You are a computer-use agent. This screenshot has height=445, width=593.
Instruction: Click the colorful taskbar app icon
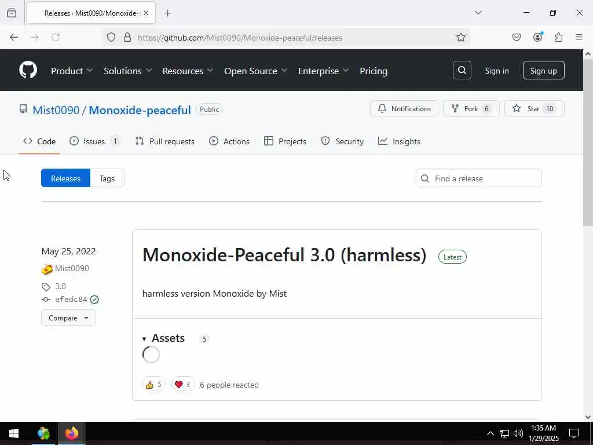tap(43, 433)
